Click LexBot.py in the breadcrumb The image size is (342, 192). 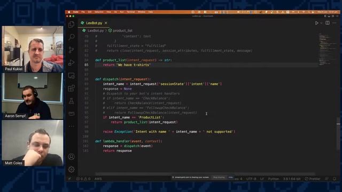96,31
